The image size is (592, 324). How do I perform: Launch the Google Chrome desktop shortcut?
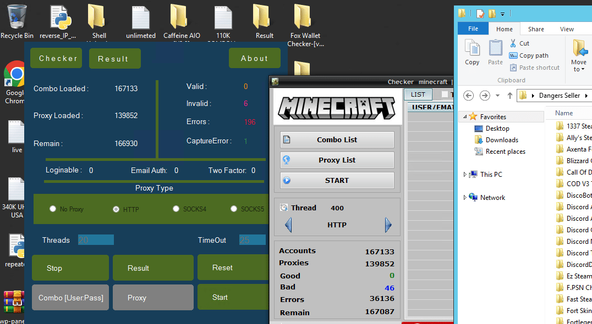(15, 77)
